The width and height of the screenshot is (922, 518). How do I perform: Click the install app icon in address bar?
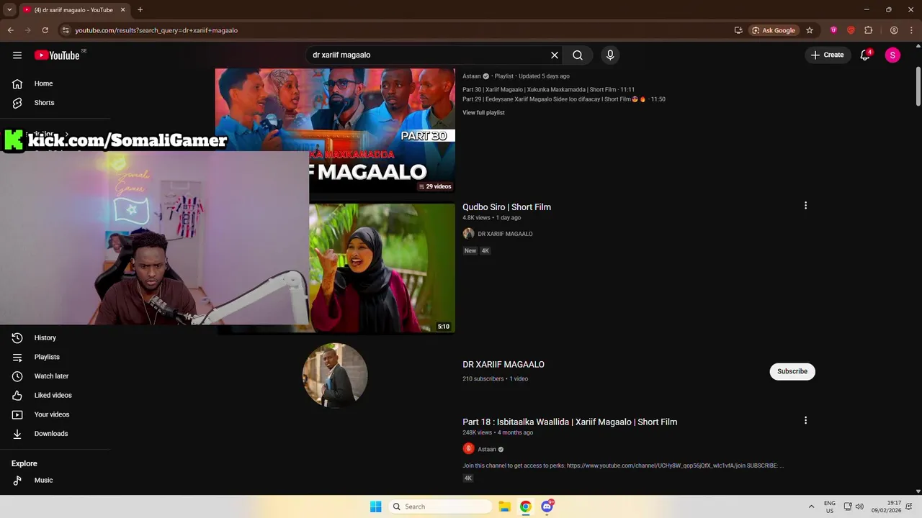click(x=738, y=30)
